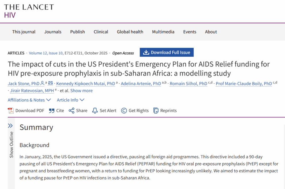Click the Download PDF icon
The height and width of the screenshot is (189, 285).
point(11,111)
